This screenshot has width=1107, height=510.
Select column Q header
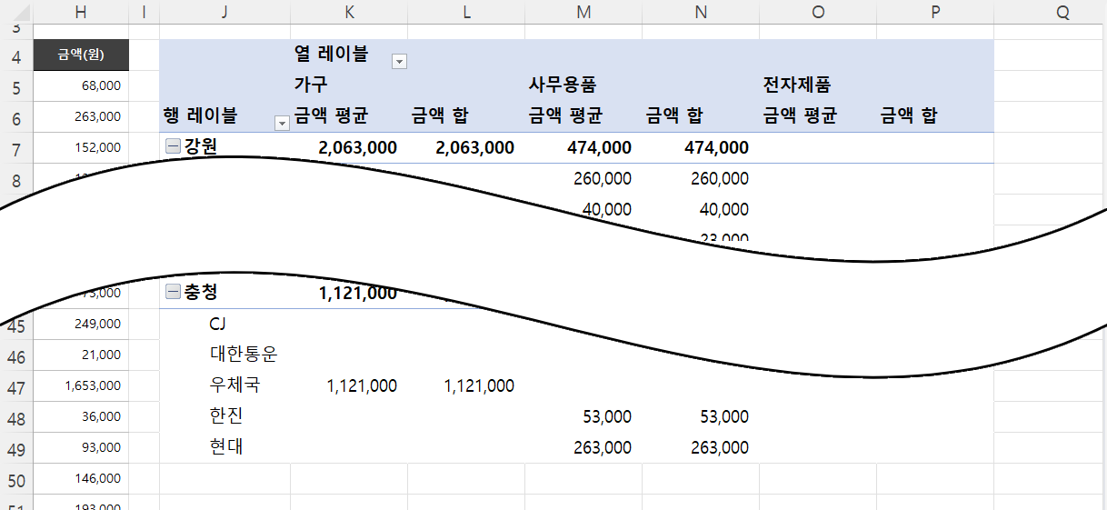click(1062, 11)
